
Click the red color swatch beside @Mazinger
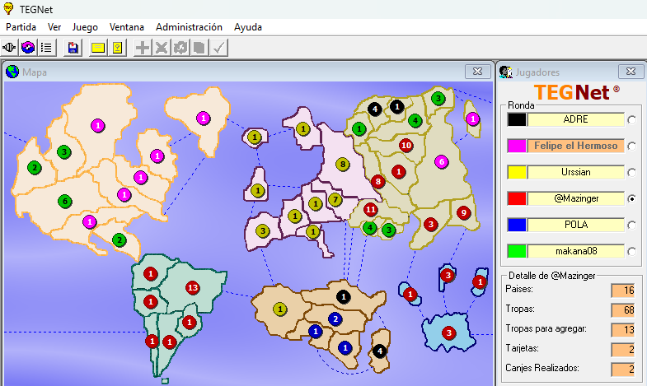[x=517, y=198]
